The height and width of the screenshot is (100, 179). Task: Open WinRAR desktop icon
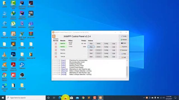click(31, 35)
